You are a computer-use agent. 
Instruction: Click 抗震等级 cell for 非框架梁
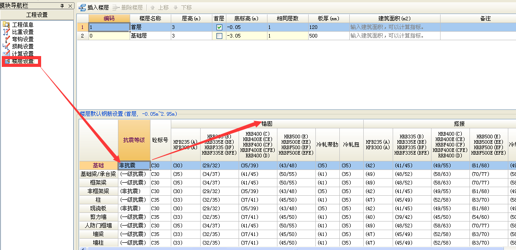pos(134,191)
